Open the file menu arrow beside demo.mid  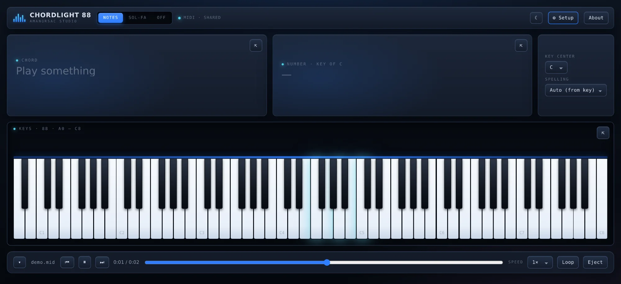[20, 262]
